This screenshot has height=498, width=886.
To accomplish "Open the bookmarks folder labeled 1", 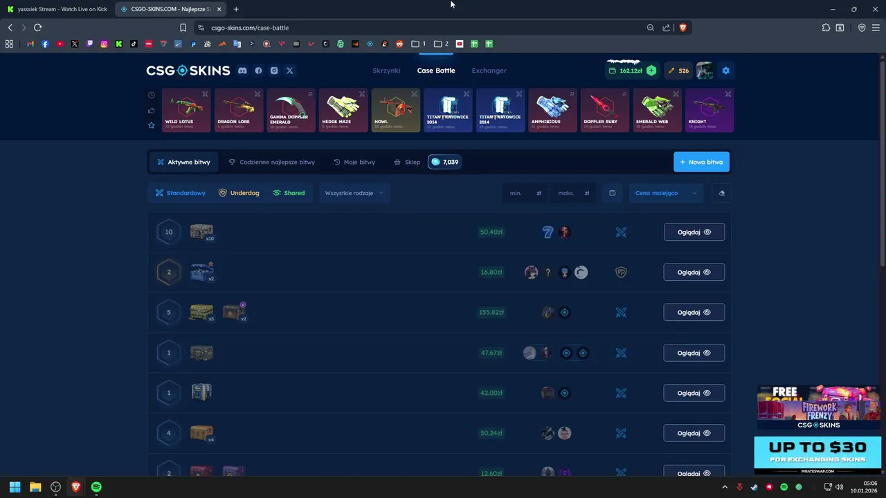I will point(419,44).
